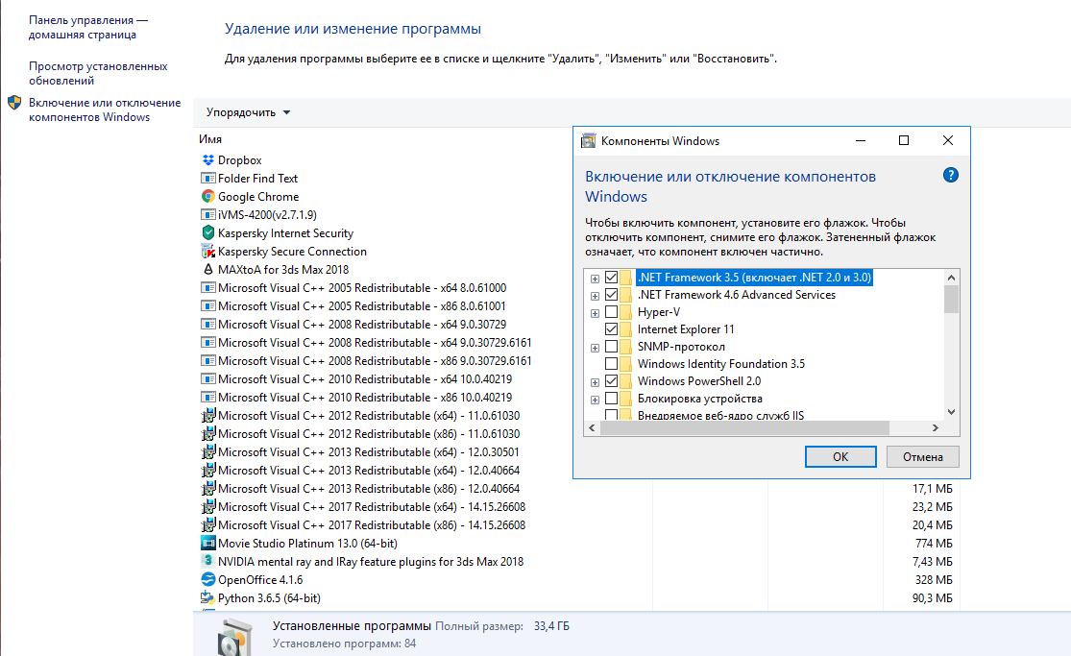Open Включение или отключение компонентов Windows link
This screenshot has width=1071, height=656.
point(105,109)
